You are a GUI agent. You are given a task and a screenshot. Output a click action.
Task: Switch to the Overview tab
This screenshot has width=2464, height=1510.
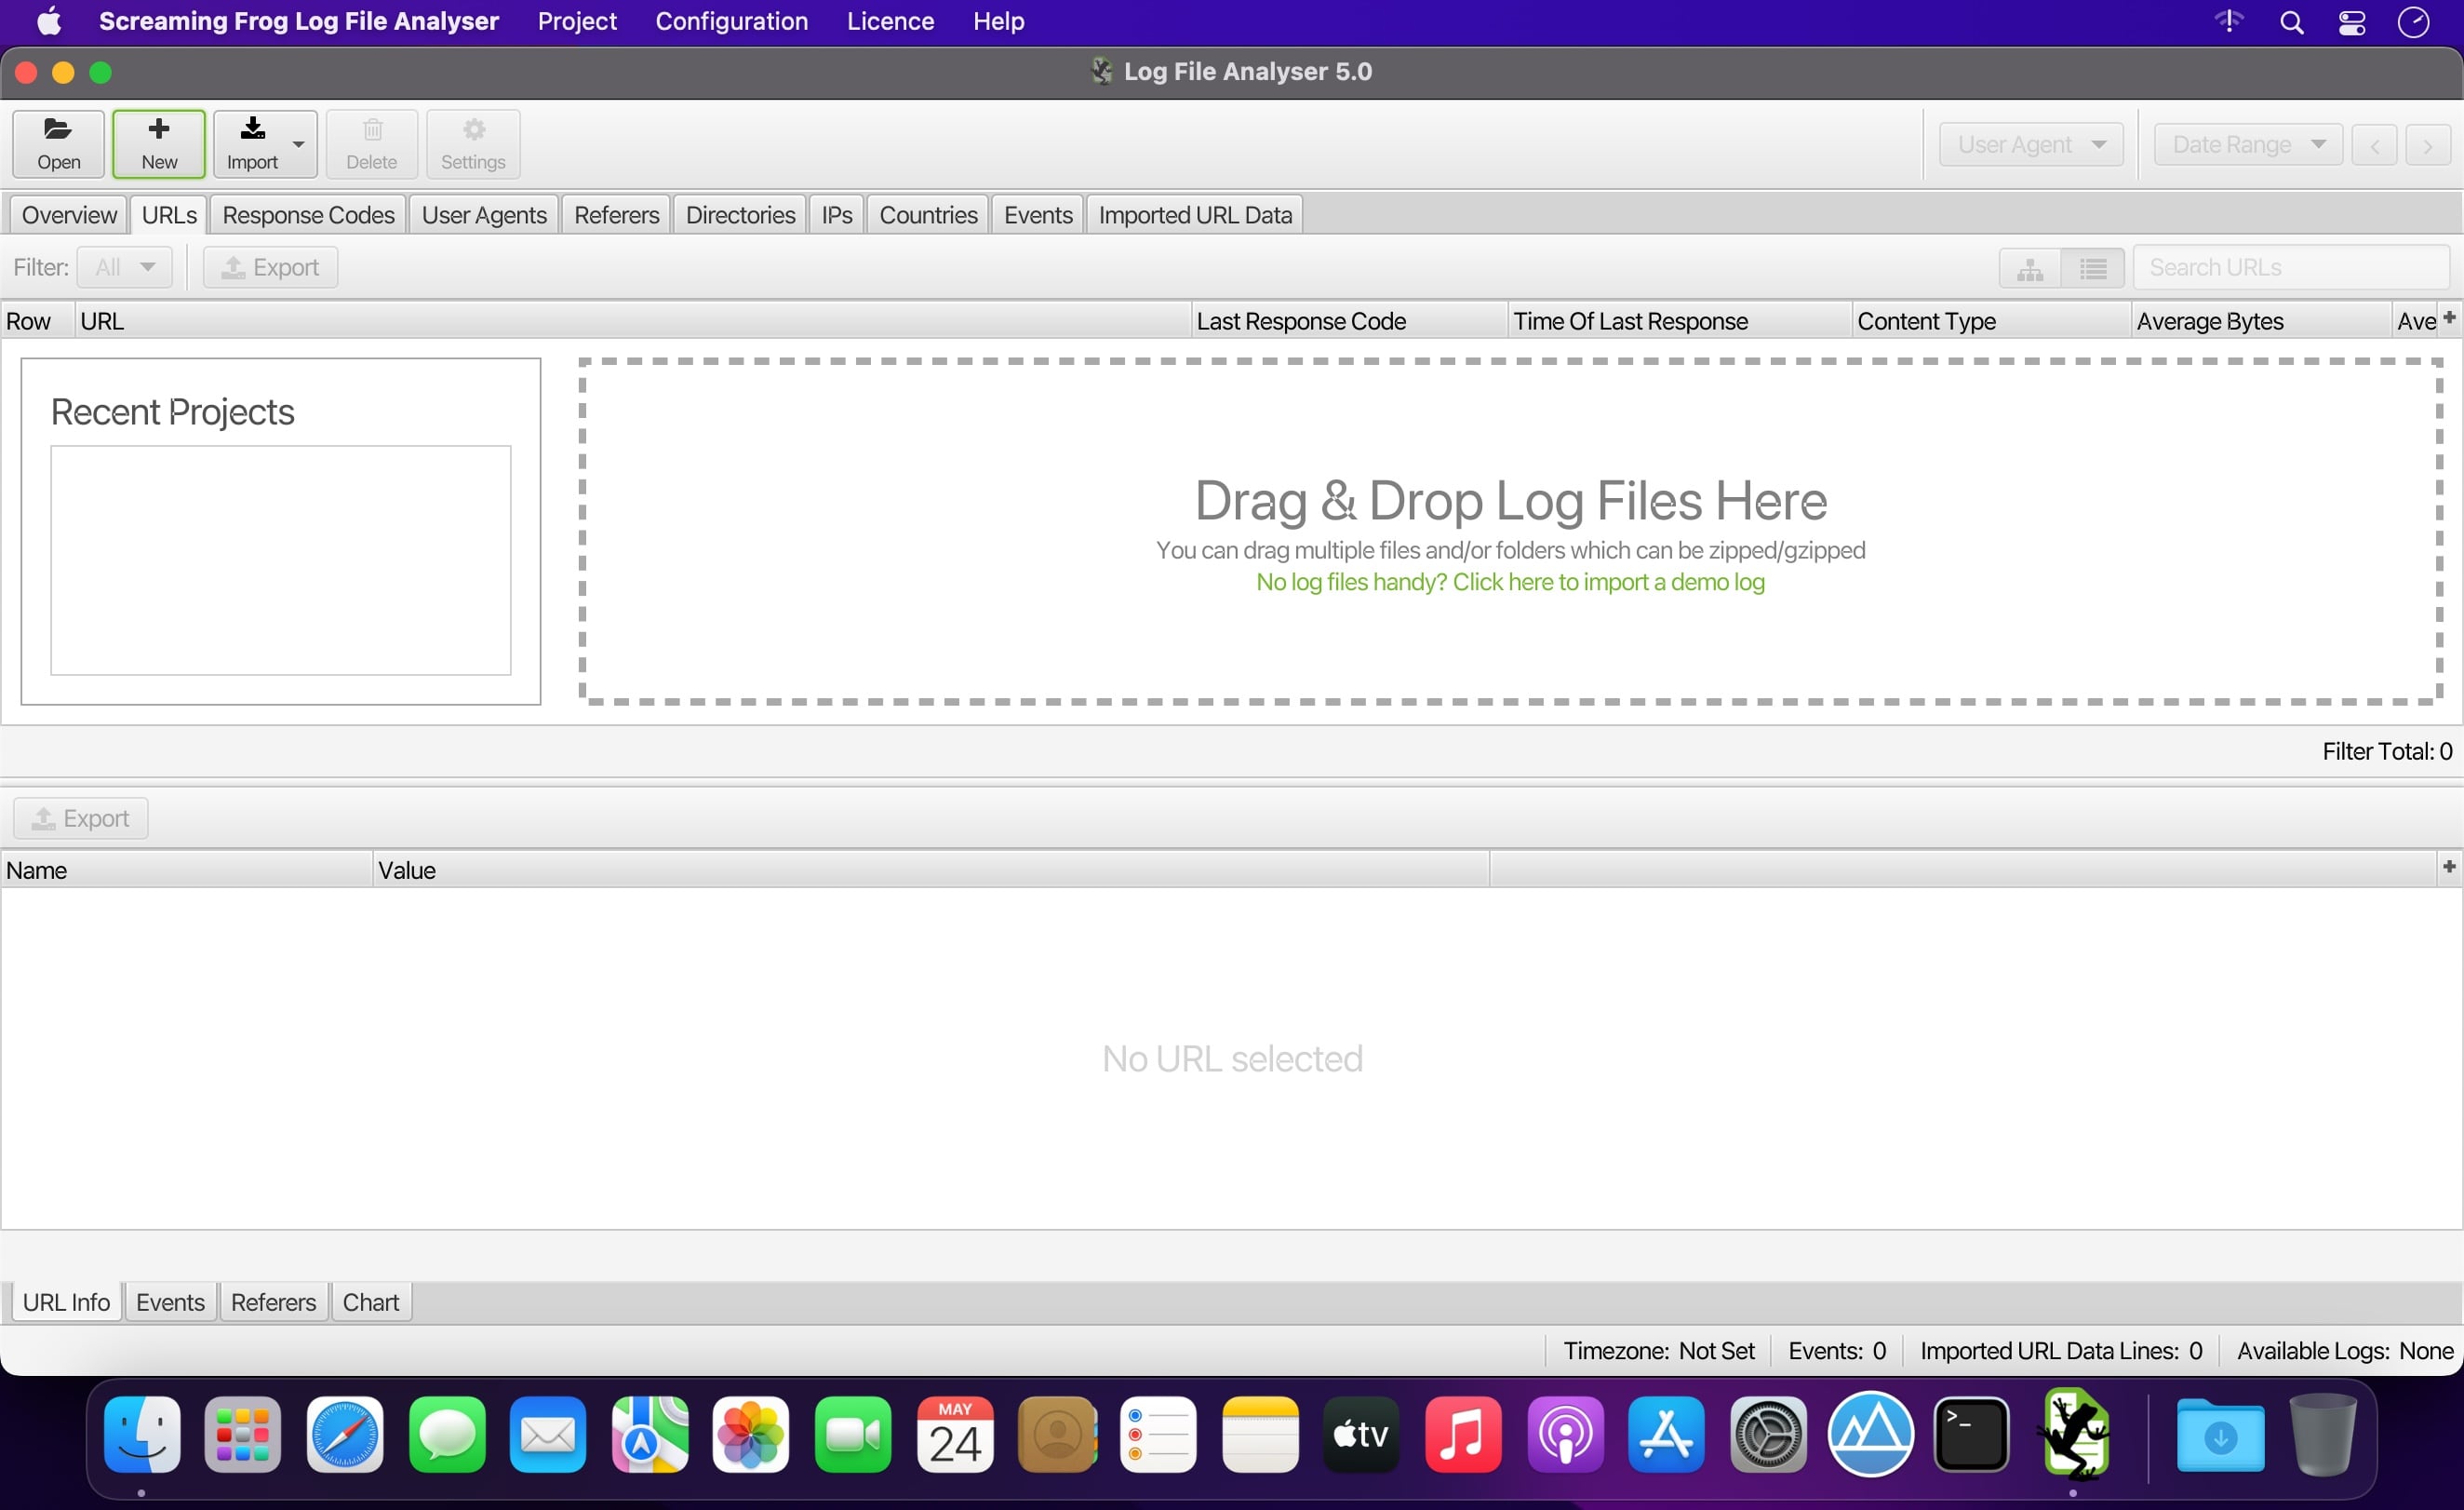click(69, 215)
